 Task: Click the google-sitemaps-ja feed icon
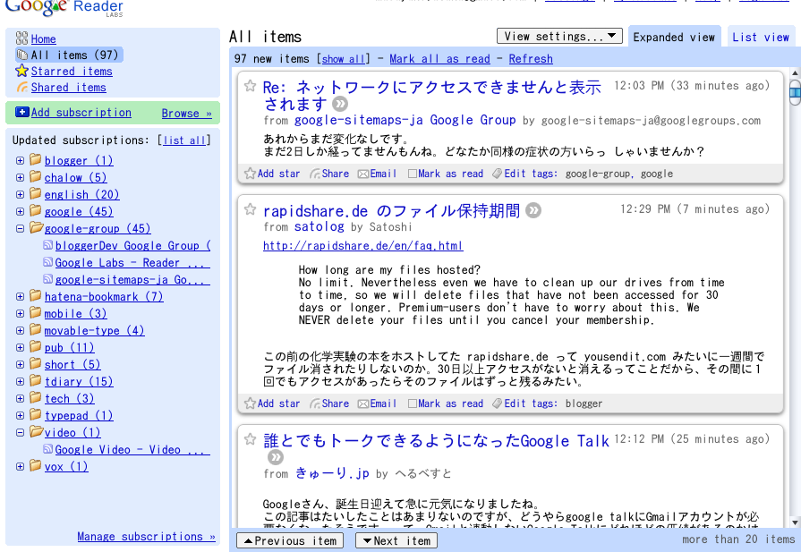[48, 279]
